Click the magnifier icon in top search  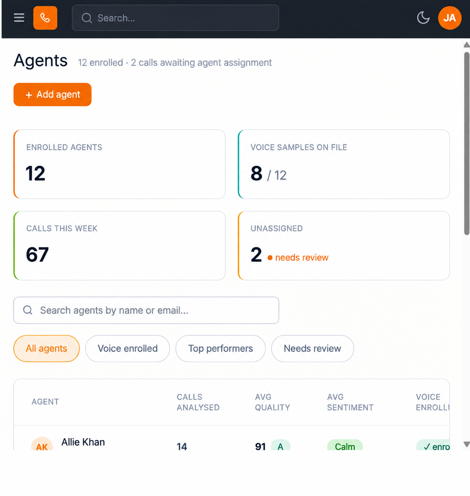tap(87, 18)
